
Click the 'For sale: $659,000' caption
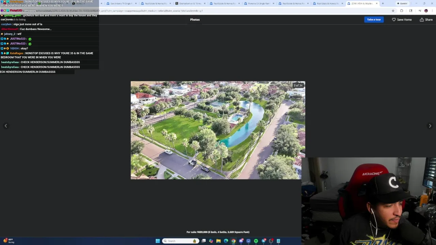click(x=218, y=232)
